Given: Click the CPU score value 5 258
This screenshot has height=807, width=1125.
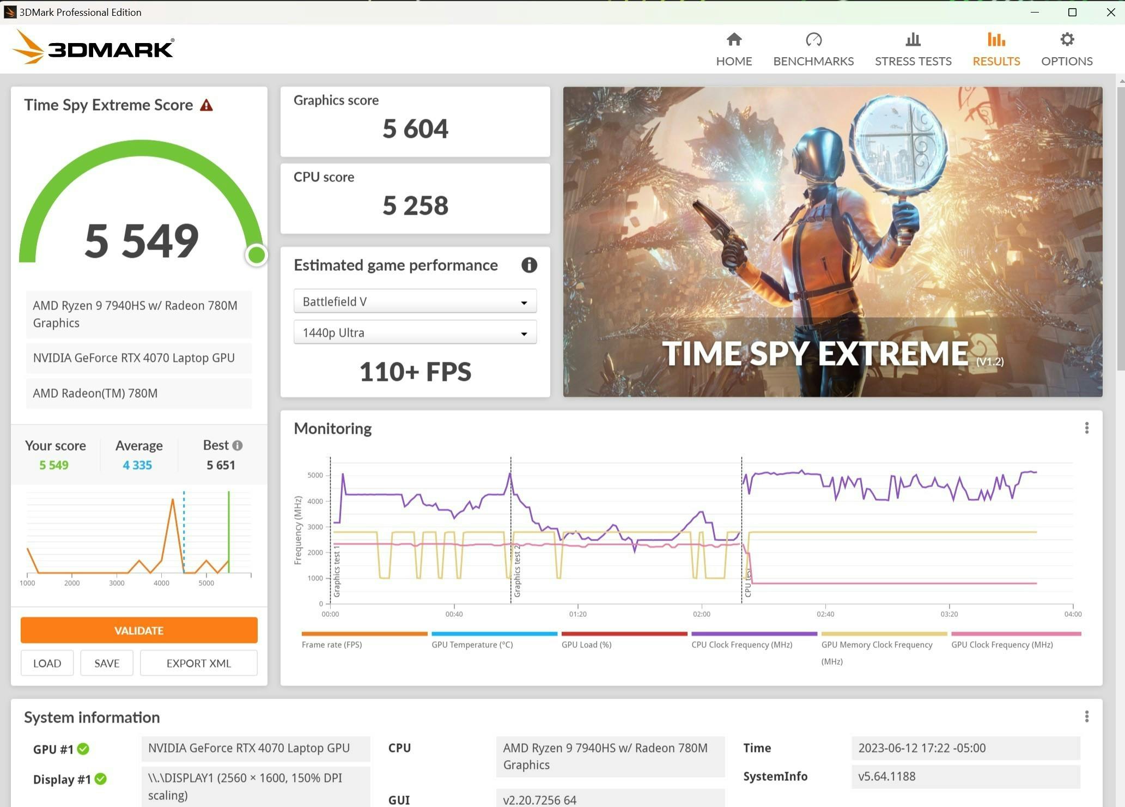Looking at the screenshot, I should (415, 205).
